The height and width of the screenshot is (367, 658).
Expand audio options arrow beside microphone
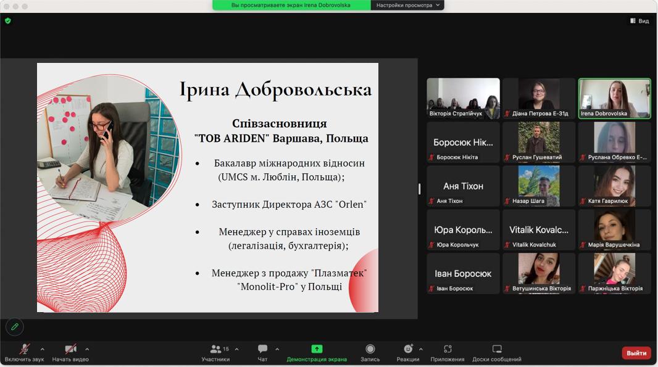point(42,349)
